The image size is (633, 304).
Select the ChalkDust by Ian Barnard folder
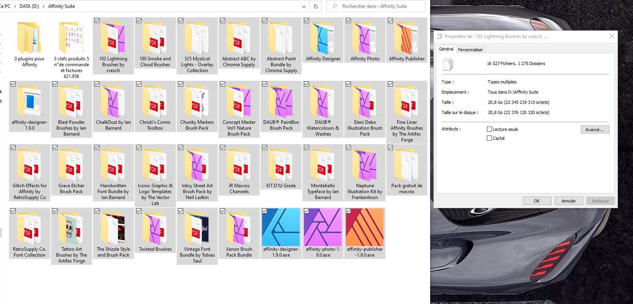[x=113, y=106]
